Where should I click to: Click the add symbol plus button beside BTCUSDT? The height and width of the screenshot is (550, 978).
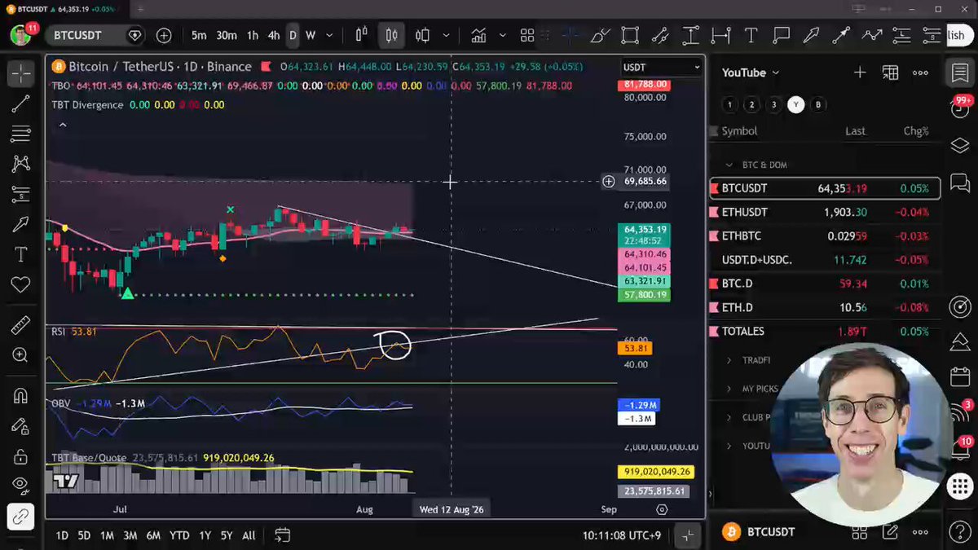(x=164, y=35)
